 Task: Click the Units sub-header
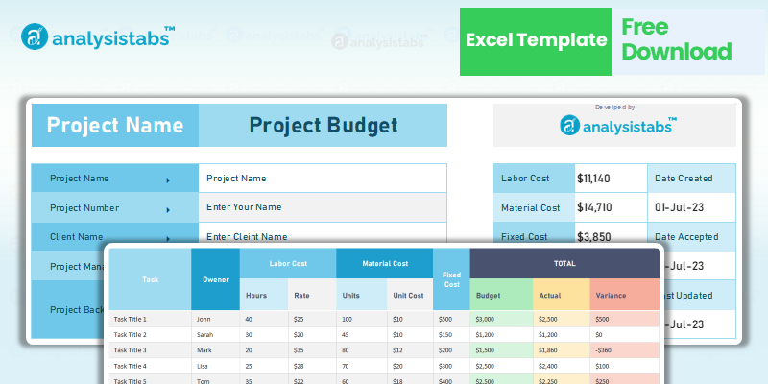362,295
